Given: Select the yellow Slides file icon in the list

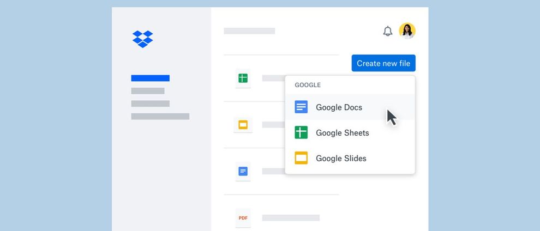Looking at the screenshot, I should click(x=243, y=124).
